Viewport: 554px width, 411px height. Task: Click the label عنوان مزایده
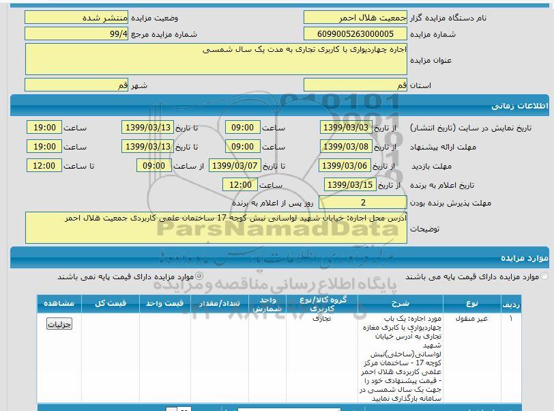431,60
